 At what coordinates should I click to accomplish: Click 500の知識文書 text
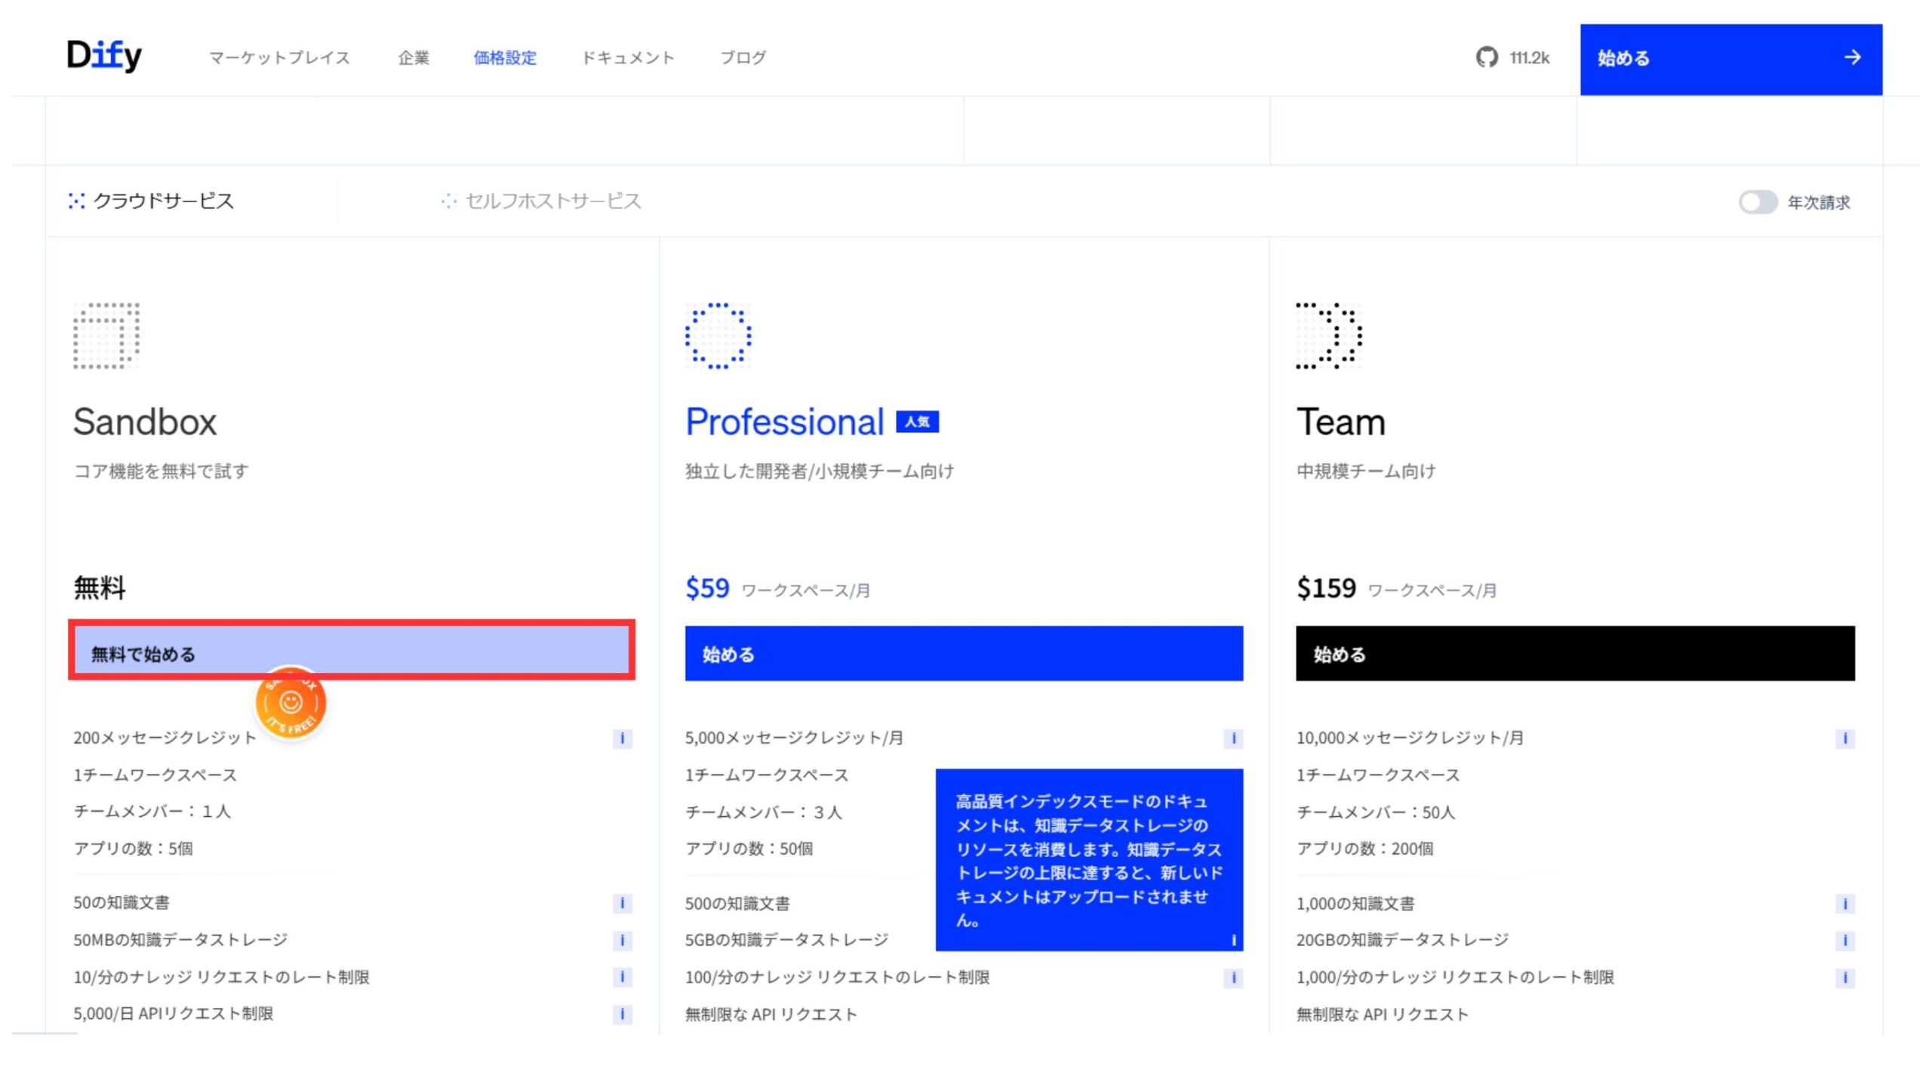737,903
